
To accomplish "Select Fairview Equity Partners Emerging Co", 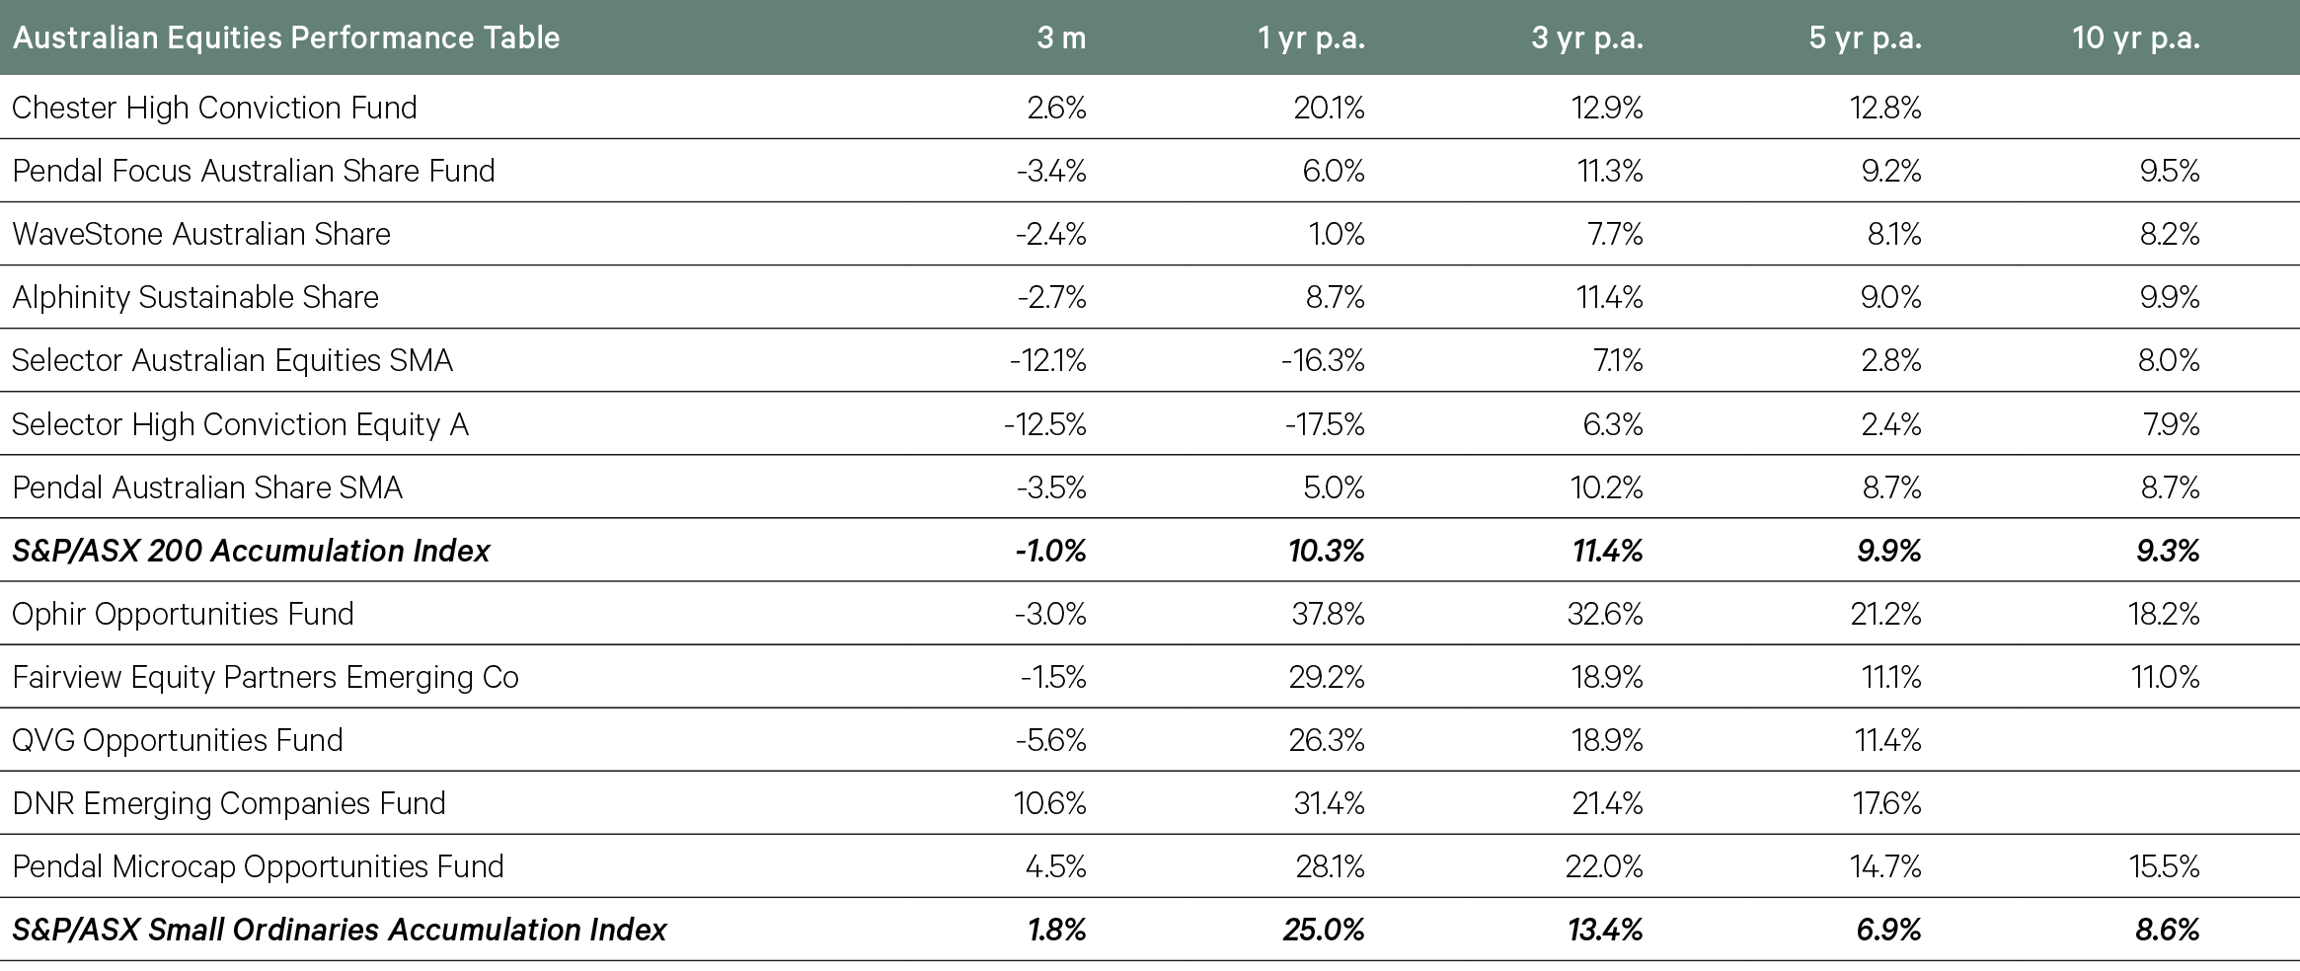I will (265, 677).
